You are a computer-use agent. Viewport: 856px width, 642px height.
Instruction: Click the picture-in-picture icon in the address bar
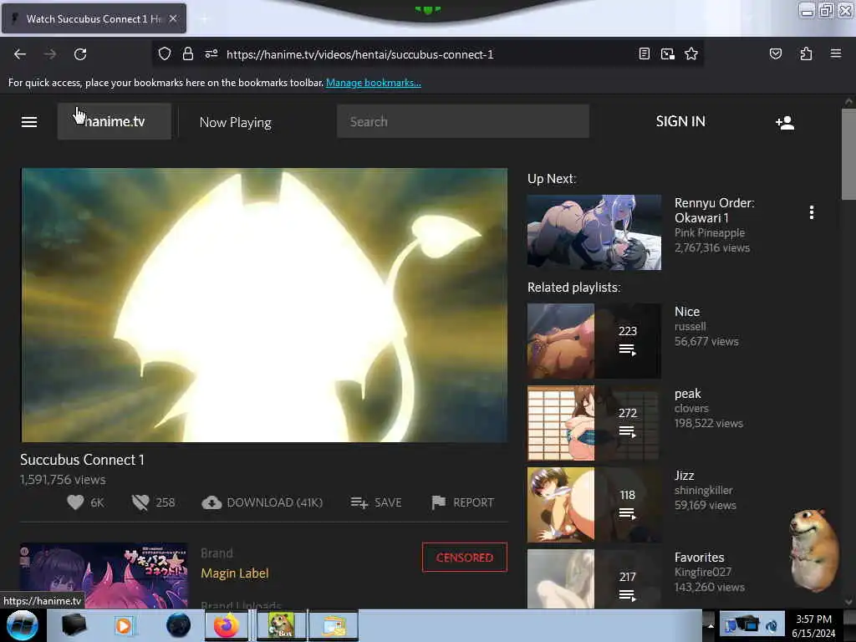[668, 54]
